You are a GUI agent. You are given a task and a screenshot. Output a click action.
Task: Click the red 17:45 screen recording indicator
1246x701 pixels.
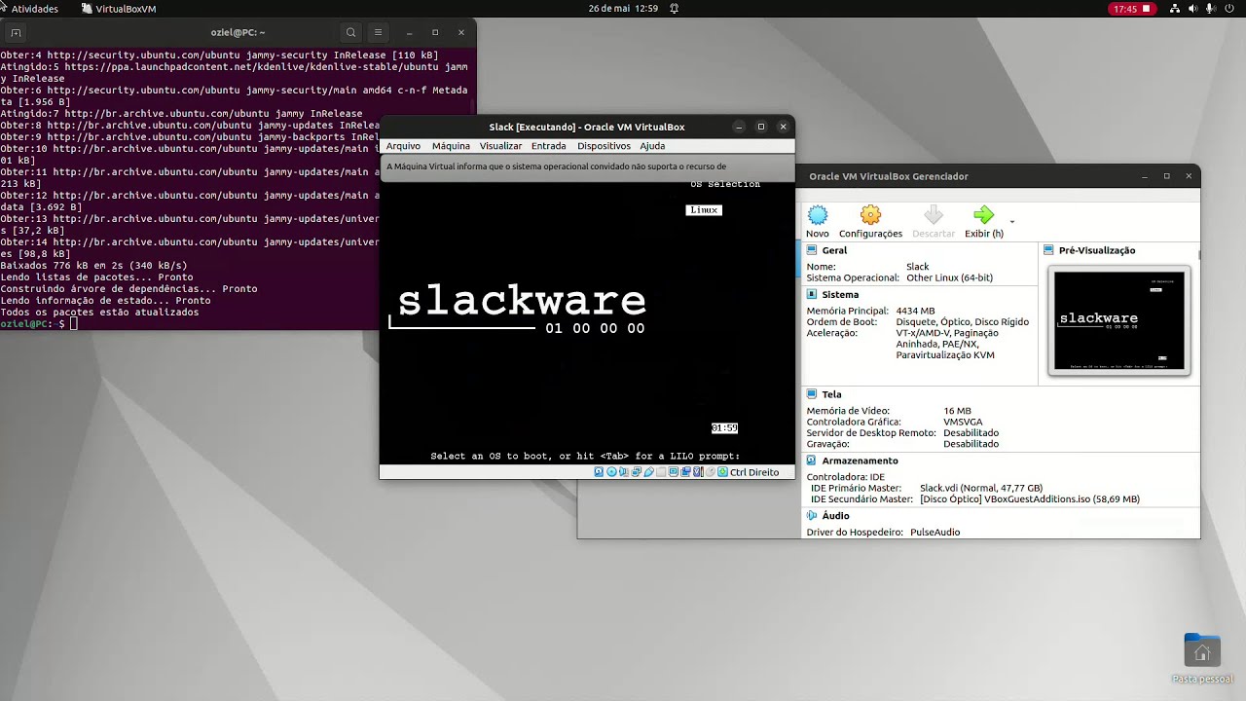(x=1131, y=9)
